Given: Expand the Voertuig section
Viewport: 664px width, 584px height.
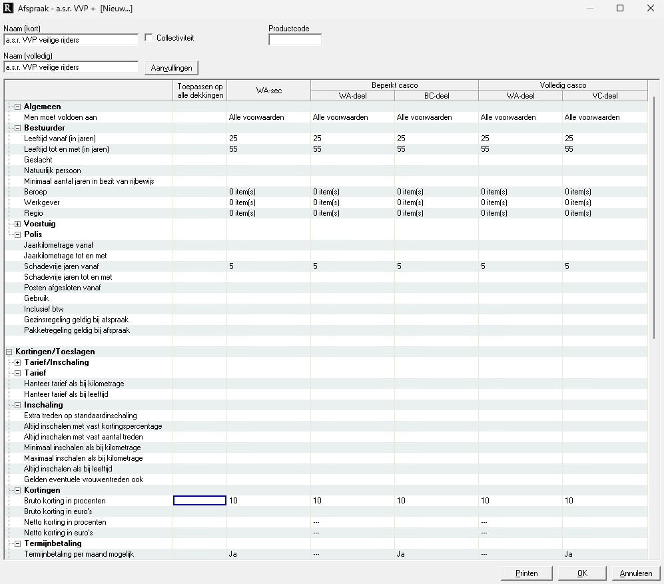Looking at the screenshot, I should tap(18, 224).
